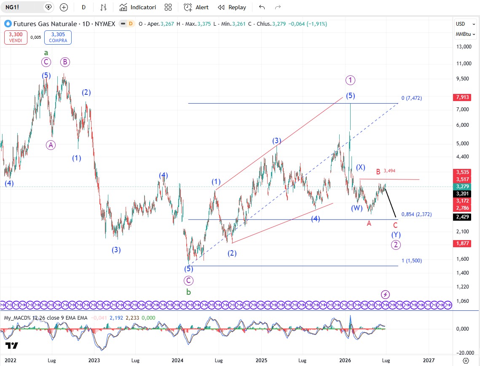The height and width of the screenshot is (366, 480).
Task: Add a symbol with the plus button
Action: point(64,7)
